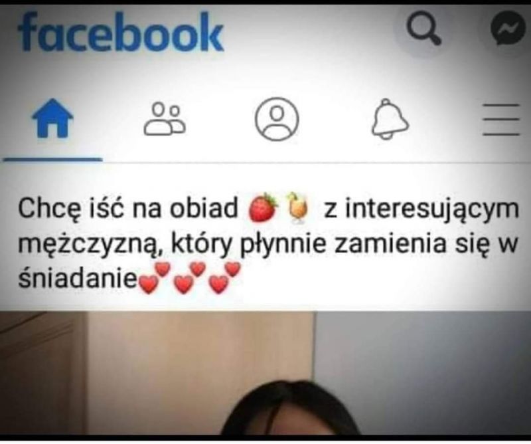Click the first pair of hearts emoji
The width and height of the screenshot is (531, 444).
(155, 278)
